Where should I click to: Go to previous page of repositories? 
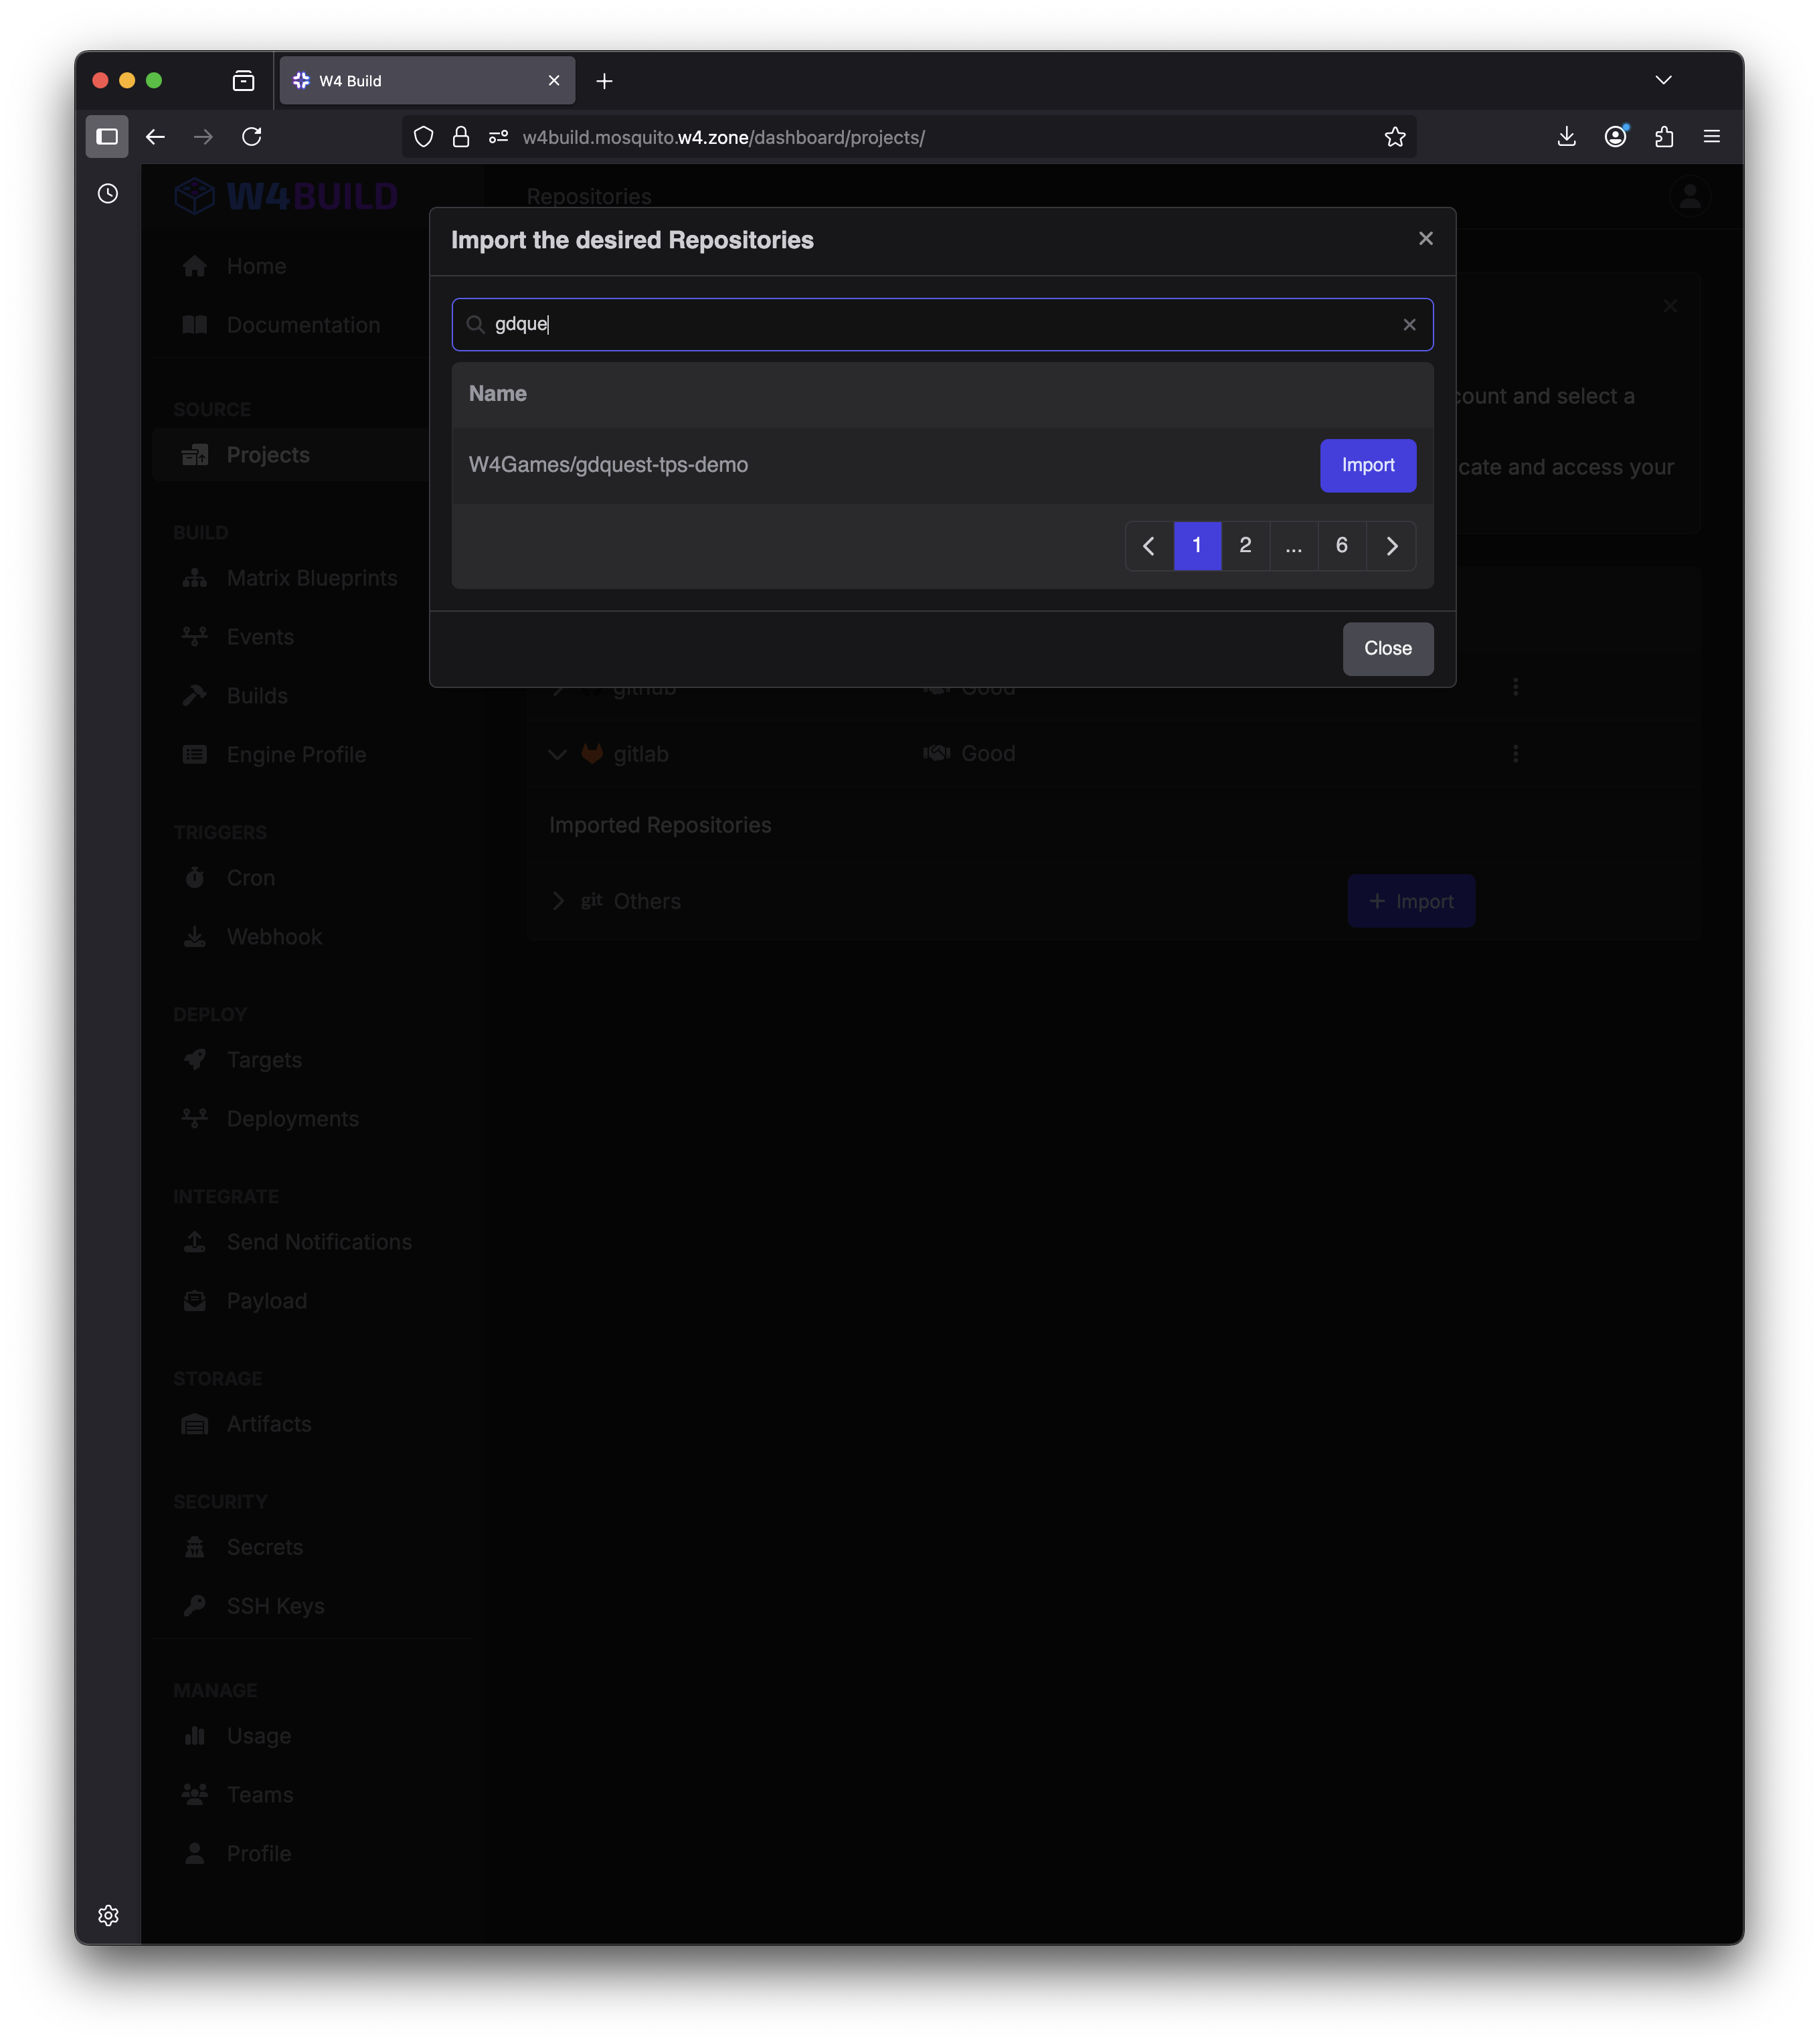tap(1149, 545)
